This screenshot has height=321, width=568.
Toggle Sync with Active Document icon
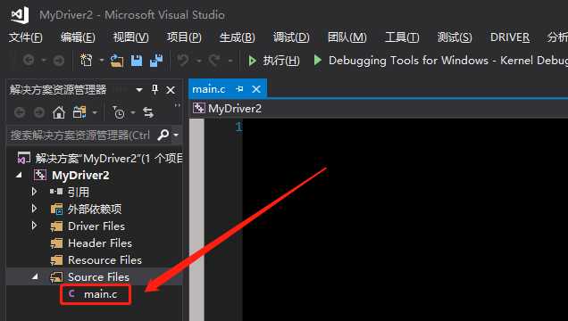pos(148,113)
